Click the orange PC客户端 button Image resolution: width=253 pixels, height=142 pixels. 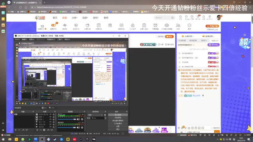coord(212,26)
